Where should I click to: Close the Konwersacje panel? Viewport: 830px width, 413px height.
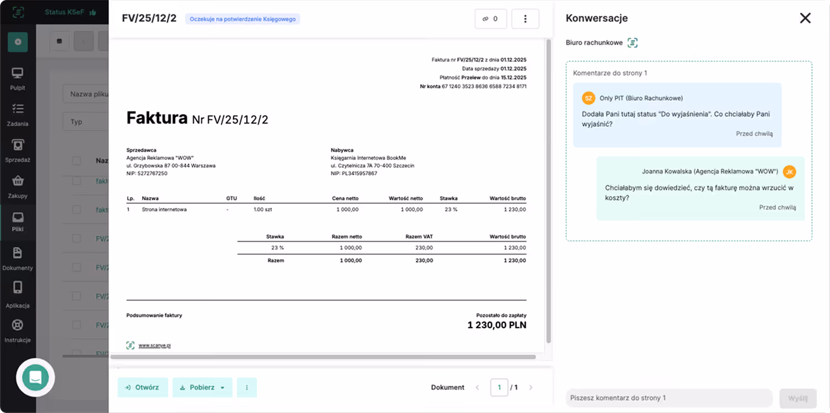pos(805,18)
